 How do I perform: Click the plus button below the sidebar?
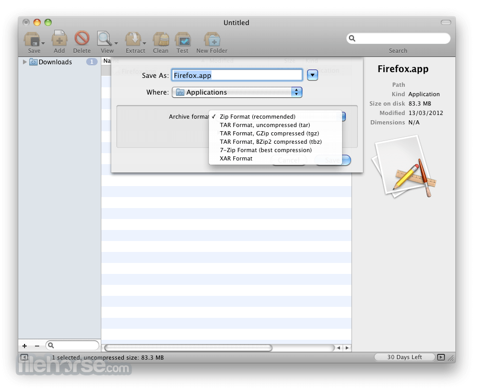point(25,346)
